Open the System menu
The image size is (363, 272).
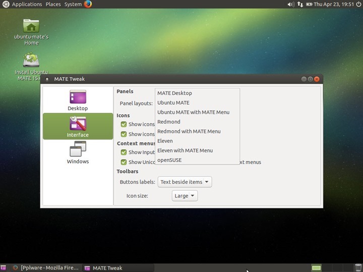point(73,4)
